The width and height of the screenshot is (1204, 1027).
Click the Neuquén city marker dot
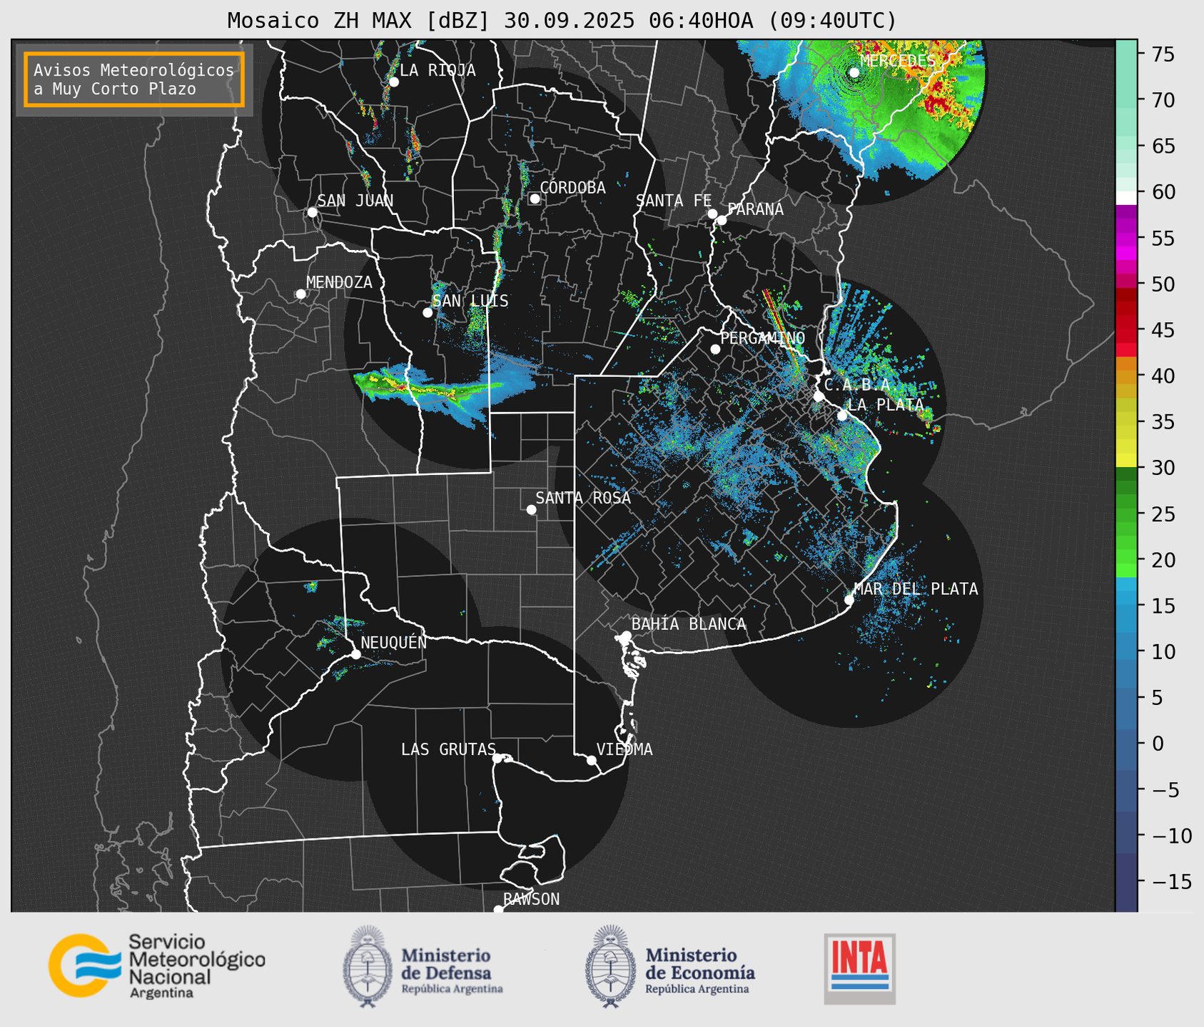click(355, 654)
